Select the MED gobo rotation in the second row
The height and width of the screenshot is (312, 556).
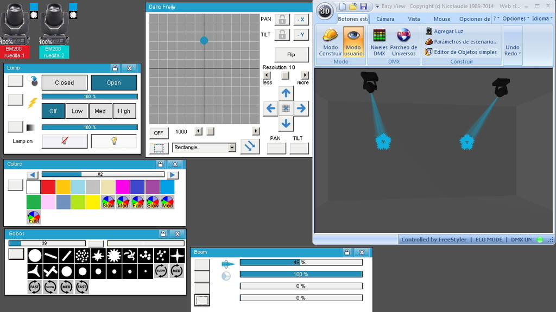[176, 271]
